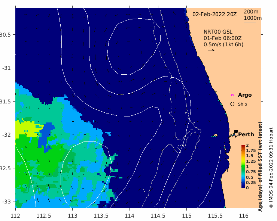Click longitude tick label 115.5
The width and height of the screenshot is (277, 221).
215,216
